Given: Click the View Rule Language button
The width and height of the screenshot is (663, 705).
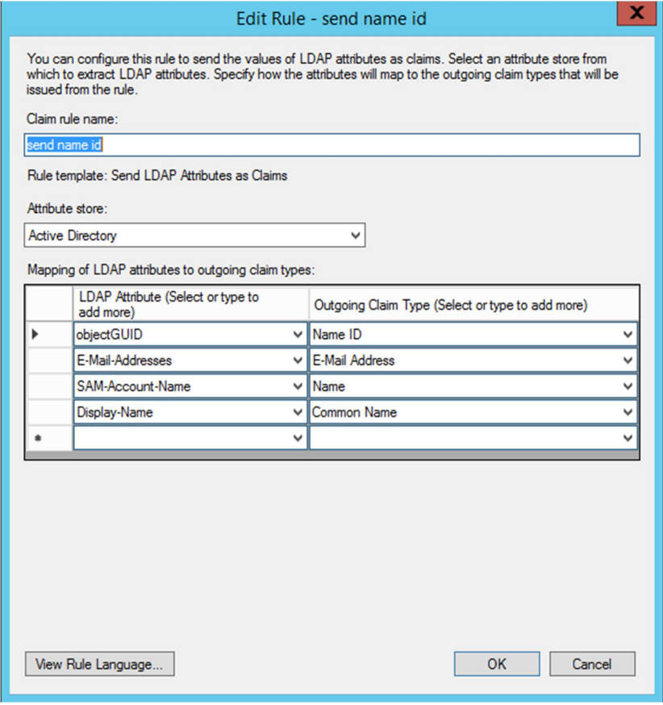Looking at the screenshot, I should (x=100, y=664).
